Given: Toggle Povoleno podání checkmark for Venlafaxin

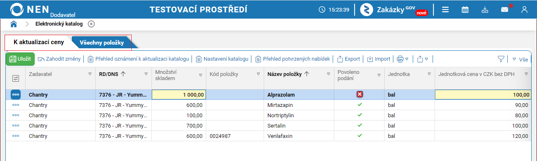Looking at the screenshot, I should 360,135.
